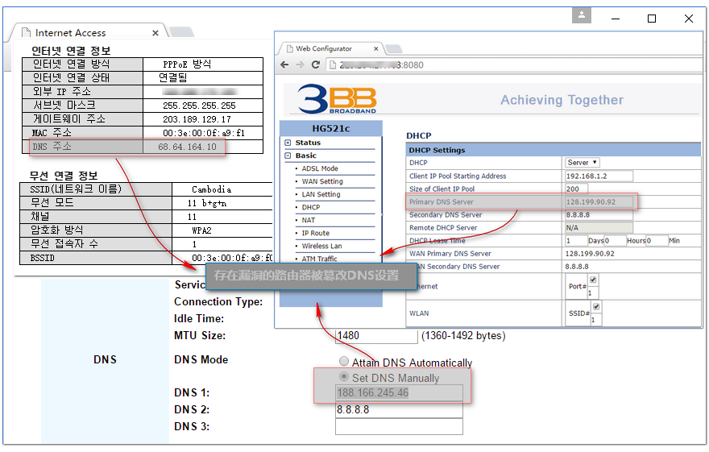Viewport: 709px width, 452px height.
Task: Select Set DNS Manually radio button
Action: pyautogui.click(x=344, y=376)
